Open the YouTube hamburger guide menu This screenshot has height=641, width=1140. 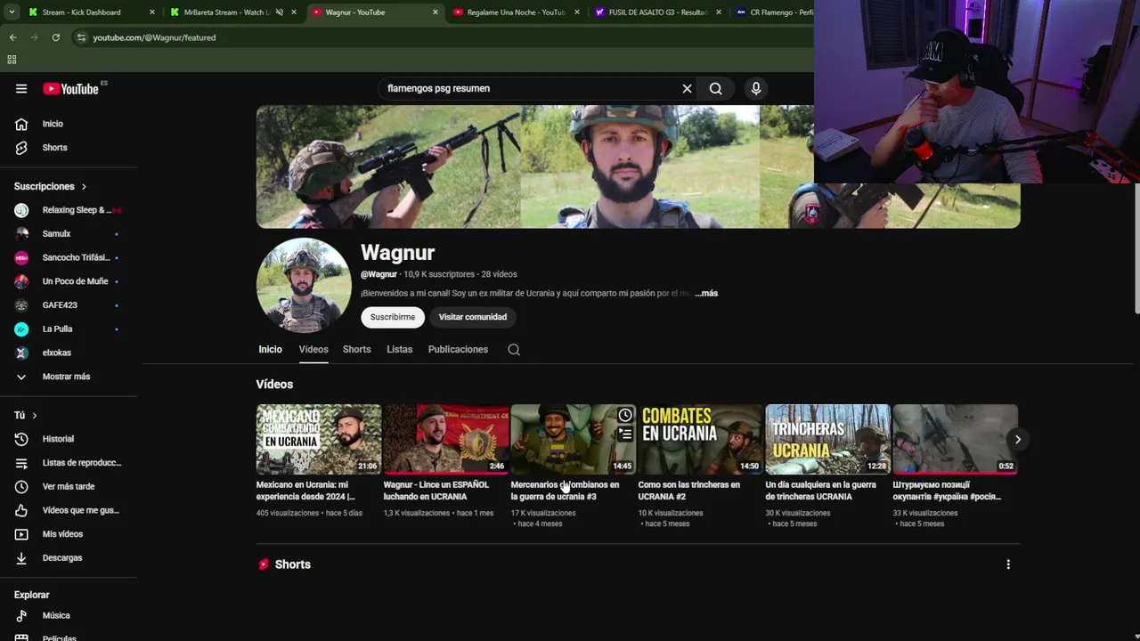tap(21, 88)
